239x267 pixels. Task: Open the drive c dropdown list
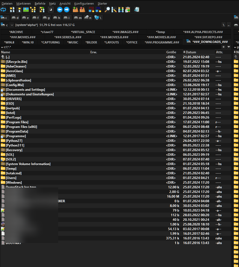(x=12, y=25)
